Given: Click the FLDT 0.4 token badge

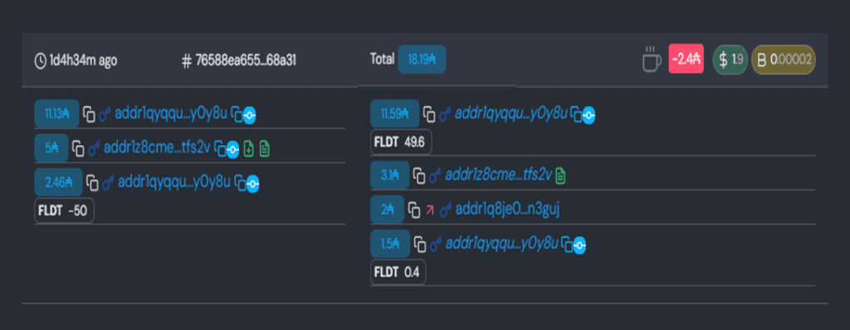Looking at the screenshot, I should point(398,272).
